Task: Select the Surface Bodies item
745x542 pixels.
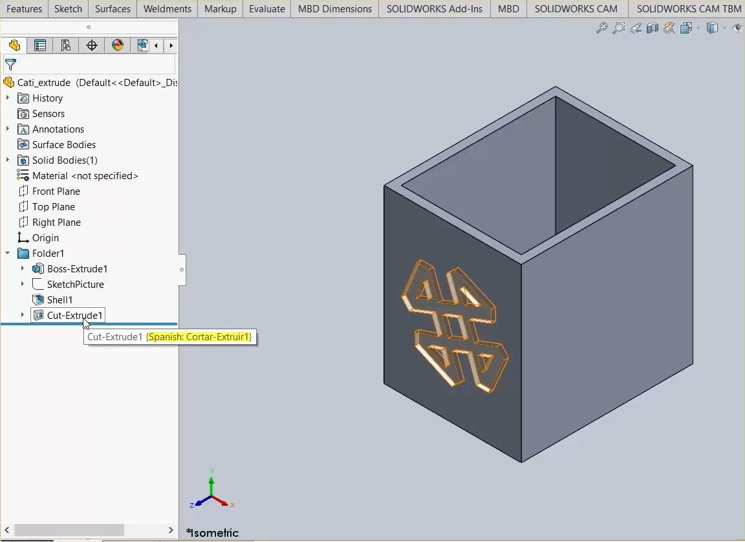Action: coord(63,145)
